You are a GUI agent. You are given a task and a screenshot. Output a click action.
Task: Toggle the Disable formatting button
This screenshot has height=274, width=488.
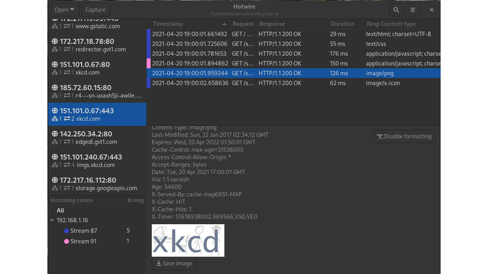coord(404,137)
